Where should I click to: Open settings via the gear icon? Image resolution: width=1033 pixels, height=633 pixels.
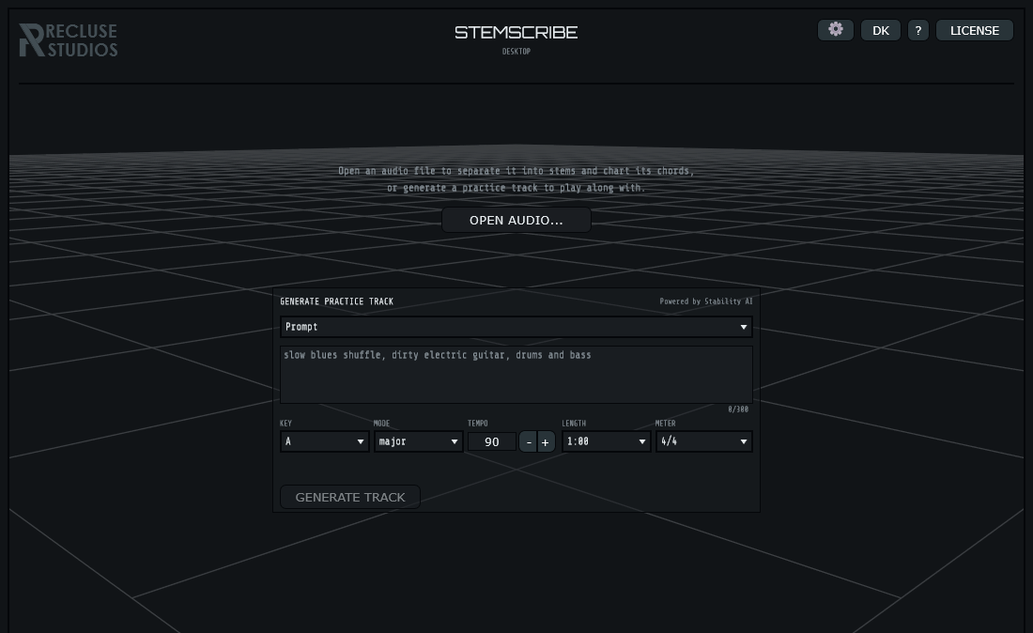836,30
